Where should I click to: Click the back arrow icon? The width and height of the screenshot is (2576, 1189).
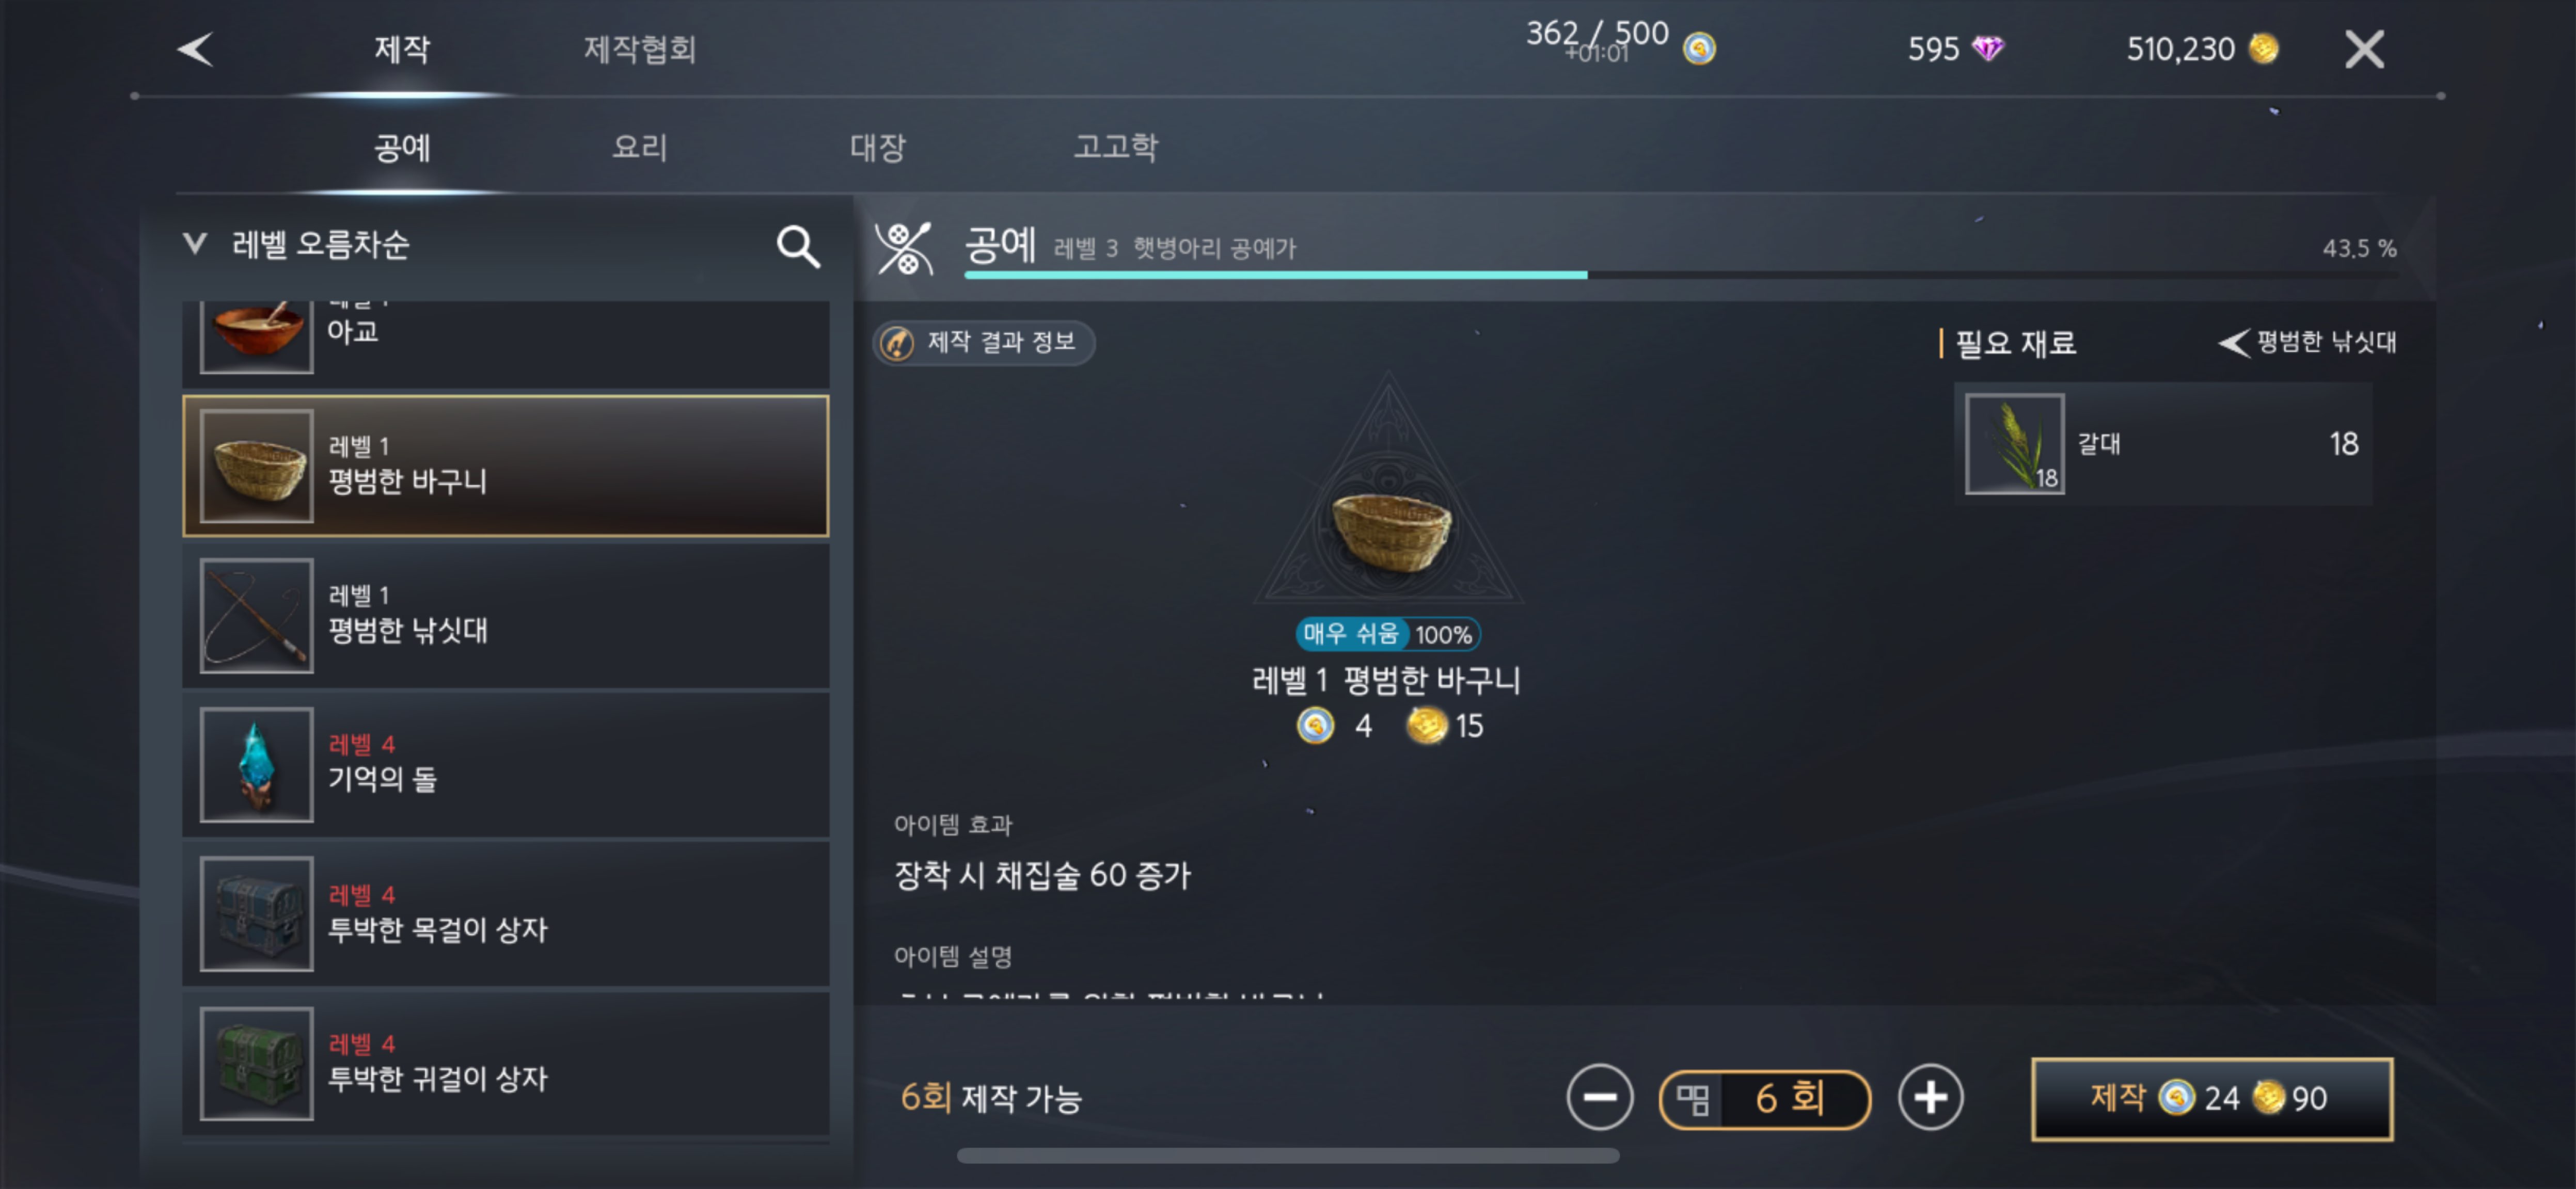coord(196,49)
